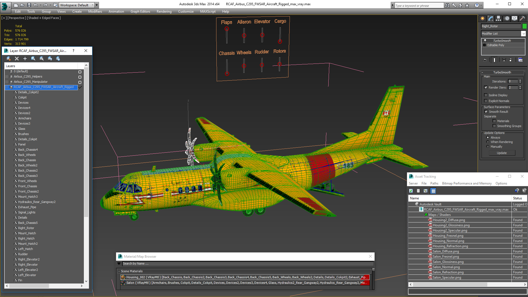Expand the Airbus_C295_Manipulator layer
Viewport: 528px width, 297px height.
pyautogui.click(x=7, y=82)
